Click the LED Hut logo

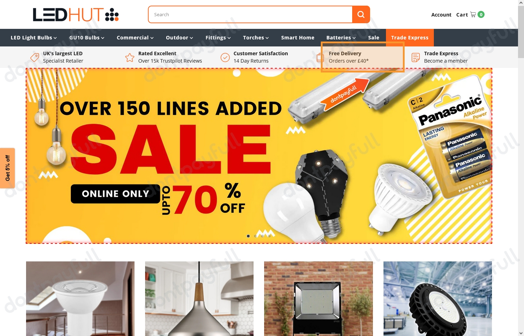click(76, 15)
